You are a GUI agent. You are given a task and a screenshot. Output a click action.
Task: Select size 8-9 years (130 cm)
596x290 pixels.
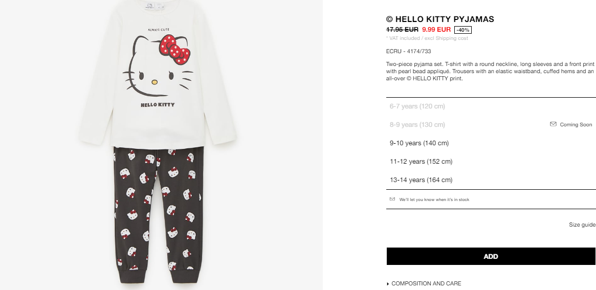[491, 125]
